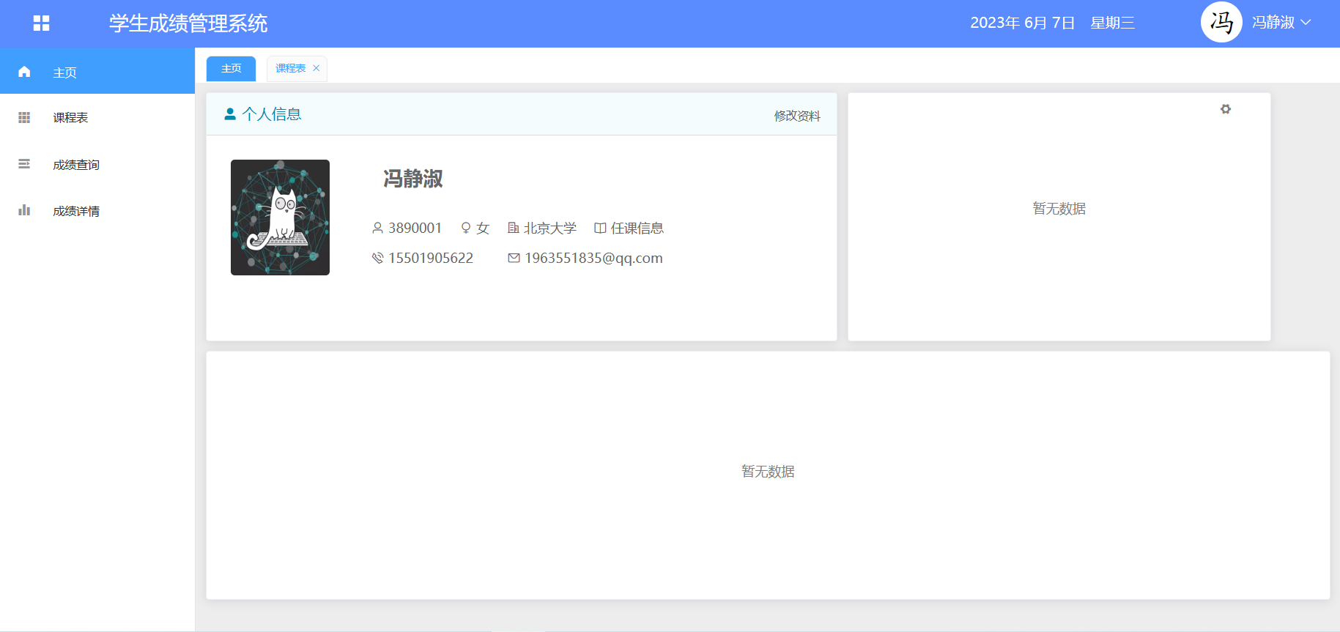This screenshot has width=1340, height=632.
Task: Click the 课程表 grid icon in sidebar
Action: pyautogui.click(x=24, y=117)
